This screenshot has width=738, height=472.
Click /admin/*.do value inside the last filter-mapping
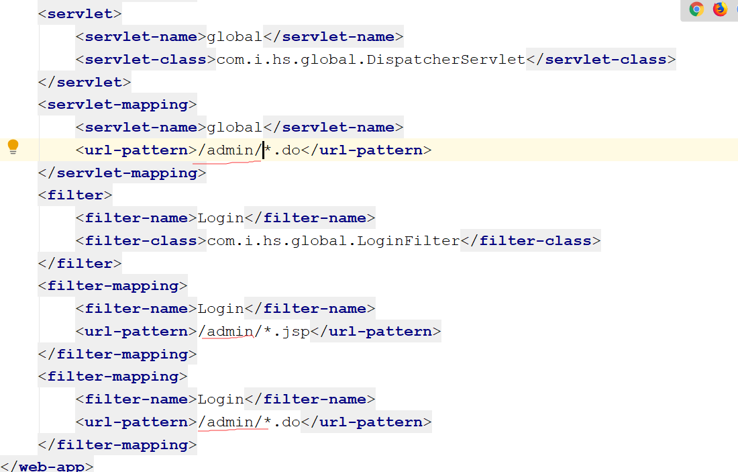pyautogui.click(x=249, y=422)
